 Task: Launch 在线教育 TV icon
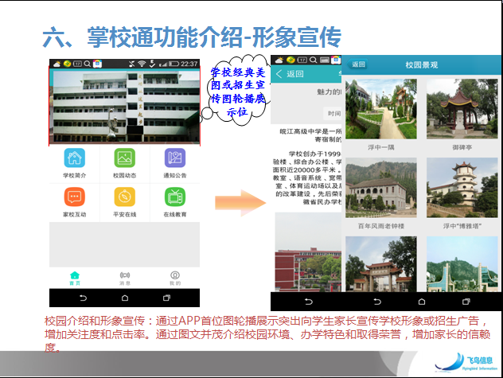174,197
